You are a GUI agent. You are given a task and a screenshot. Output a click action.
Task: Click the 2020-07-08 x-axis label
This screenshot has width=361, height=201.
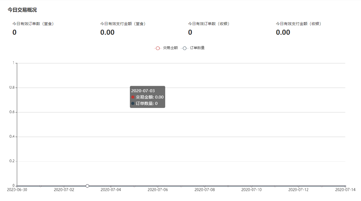click(x=205, y=190)
